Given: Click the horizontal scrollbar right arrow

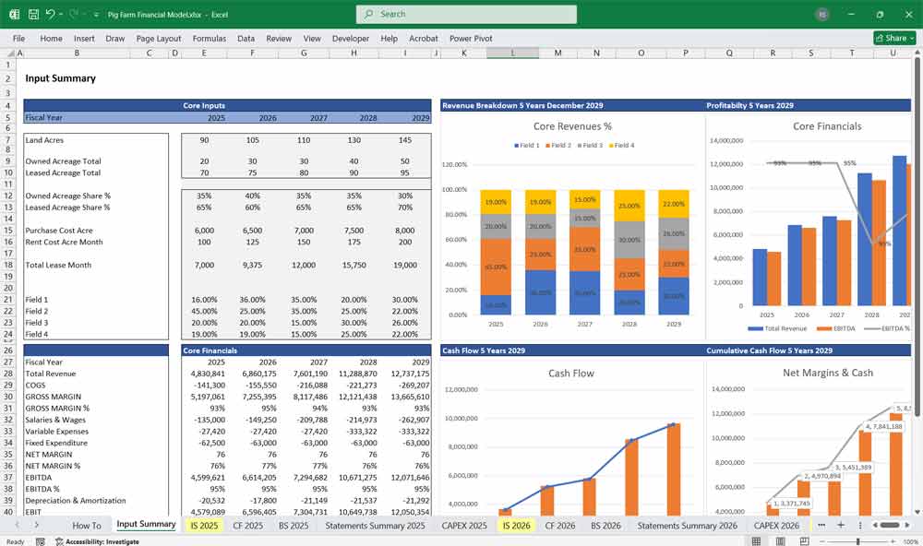Looking at the screenshot, I should coord(907,525).
